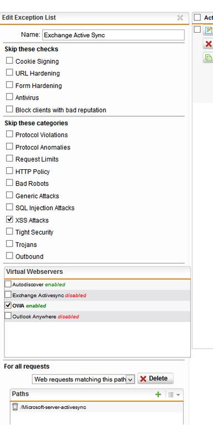Click the red X delete icon on right
Screen dimensions: 213x425
(208, 44)
